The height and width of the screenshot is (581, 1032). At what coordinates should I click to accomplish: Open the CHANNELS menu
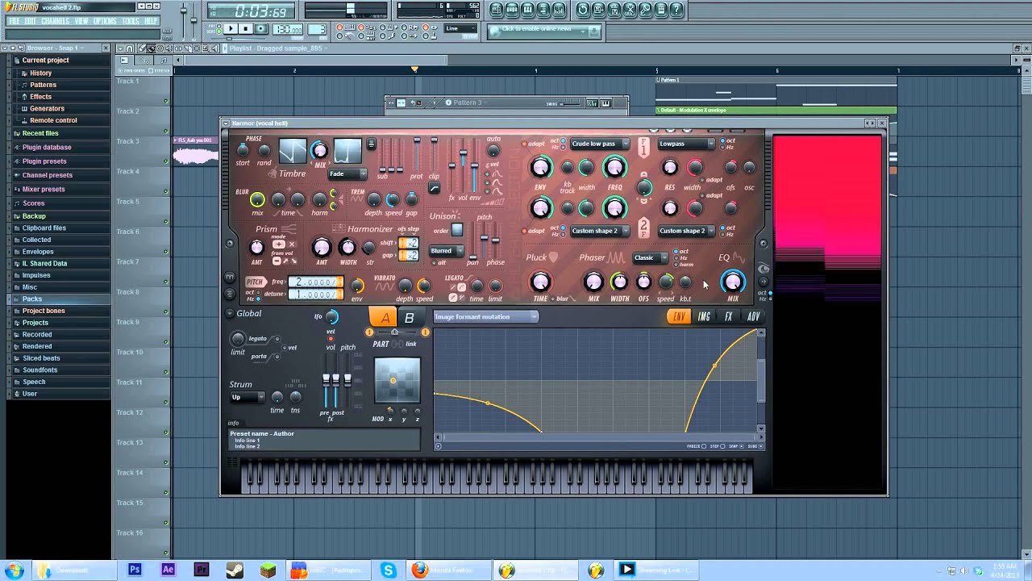pos(55,21)
